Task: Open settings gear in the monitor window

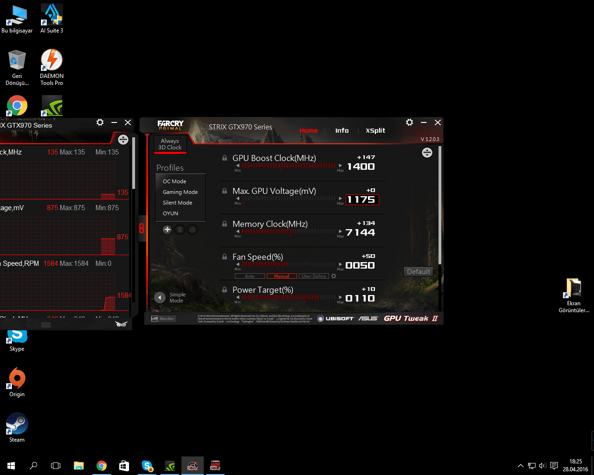Action: (100, 122)
